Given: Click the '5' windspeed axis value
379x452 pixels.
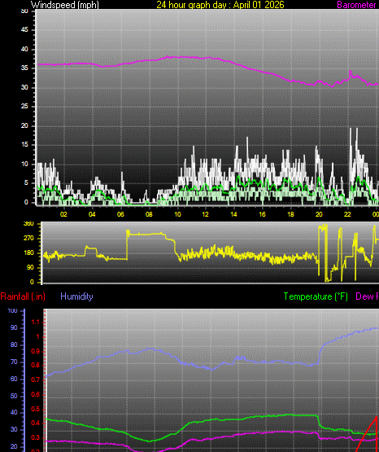Looking at the screenshot, I should pyautogui.click(x=26, y=182).
